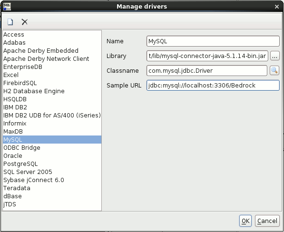This screenshot has height=232, width=284.
Task: Click the Classname com.mysql.jdbc.Driver field
Action: point(206,70)
